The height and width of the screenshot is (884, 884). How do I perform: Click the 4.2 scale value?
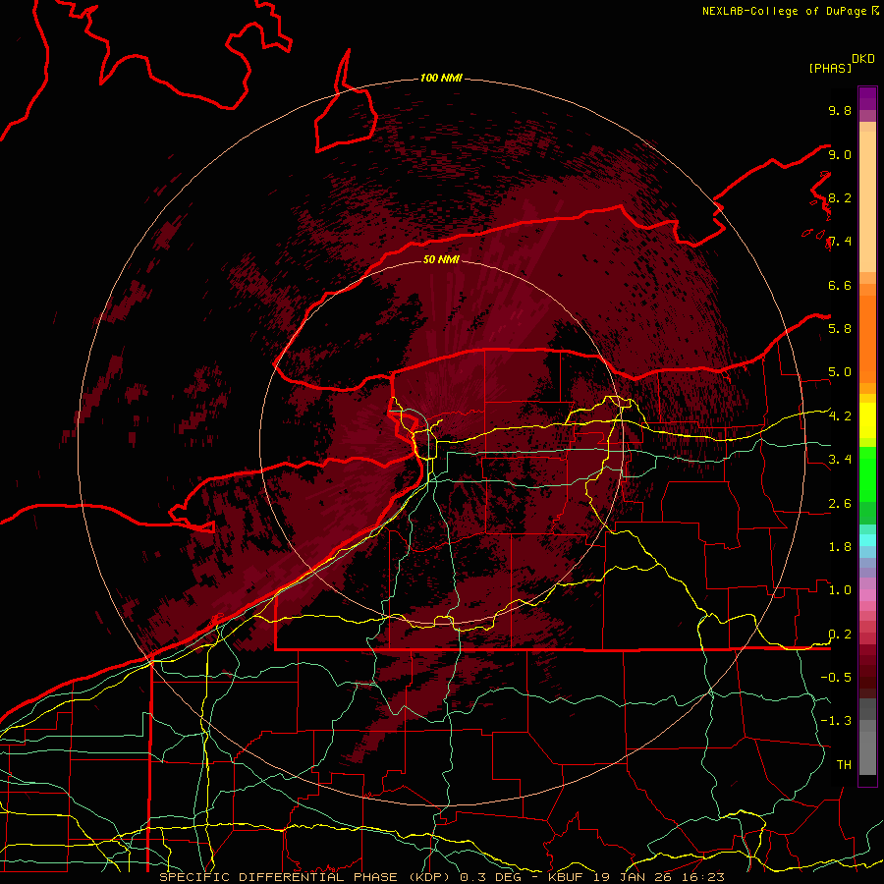[840, 416]
